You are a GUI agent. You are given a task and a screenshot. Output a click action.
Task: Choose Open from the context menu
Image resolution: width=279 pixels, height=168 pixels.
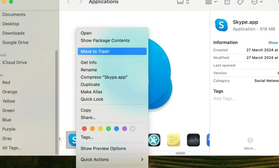112,33
